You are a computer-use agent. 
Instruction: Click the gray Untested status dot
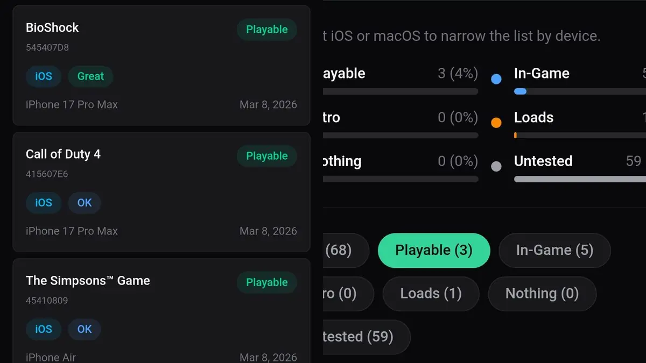496,166
